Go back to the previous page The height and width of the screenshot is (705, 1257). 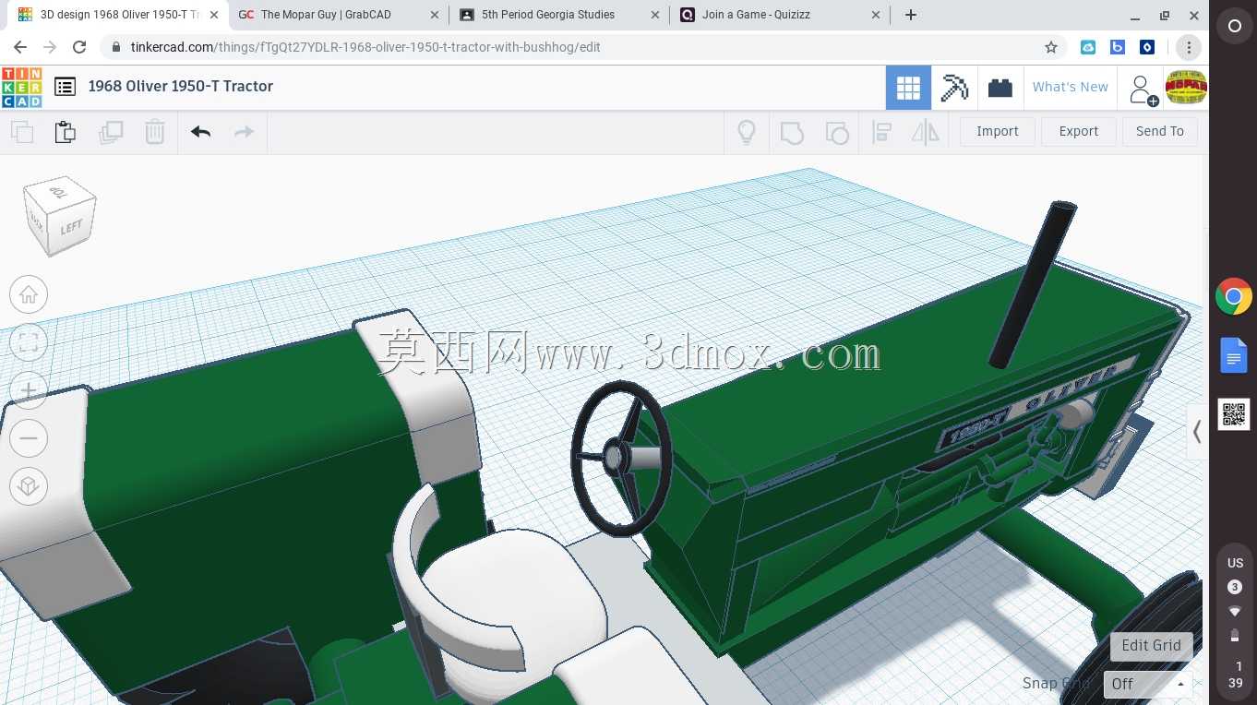20,47
